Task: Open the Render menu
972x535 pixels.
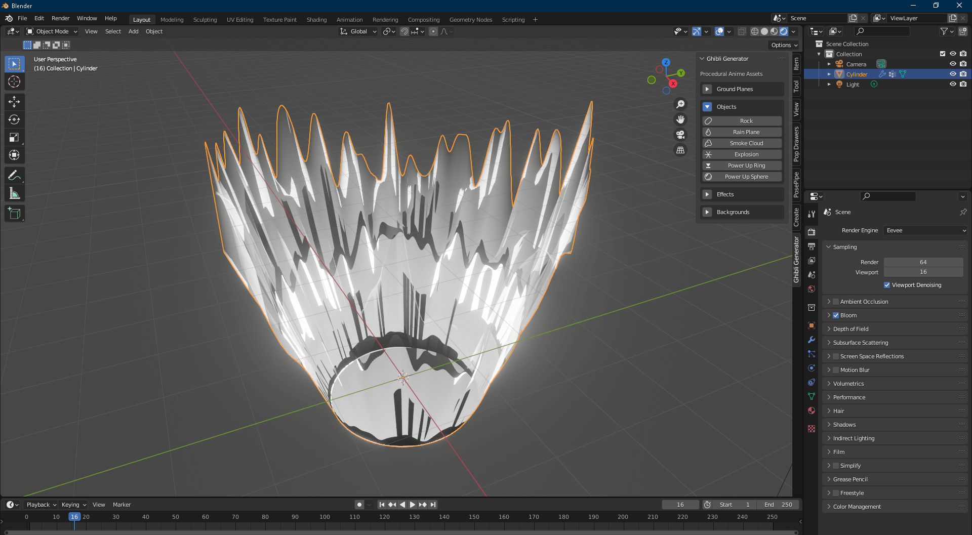Action: pyautogui.click(x=60, y=18)
